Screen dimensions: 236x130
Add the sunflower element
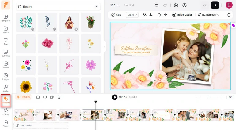coord(26,85)
